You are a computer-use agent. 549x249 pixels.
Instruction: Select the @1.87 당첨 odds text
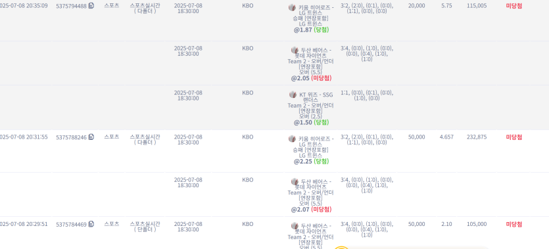[x=311, y=30]
